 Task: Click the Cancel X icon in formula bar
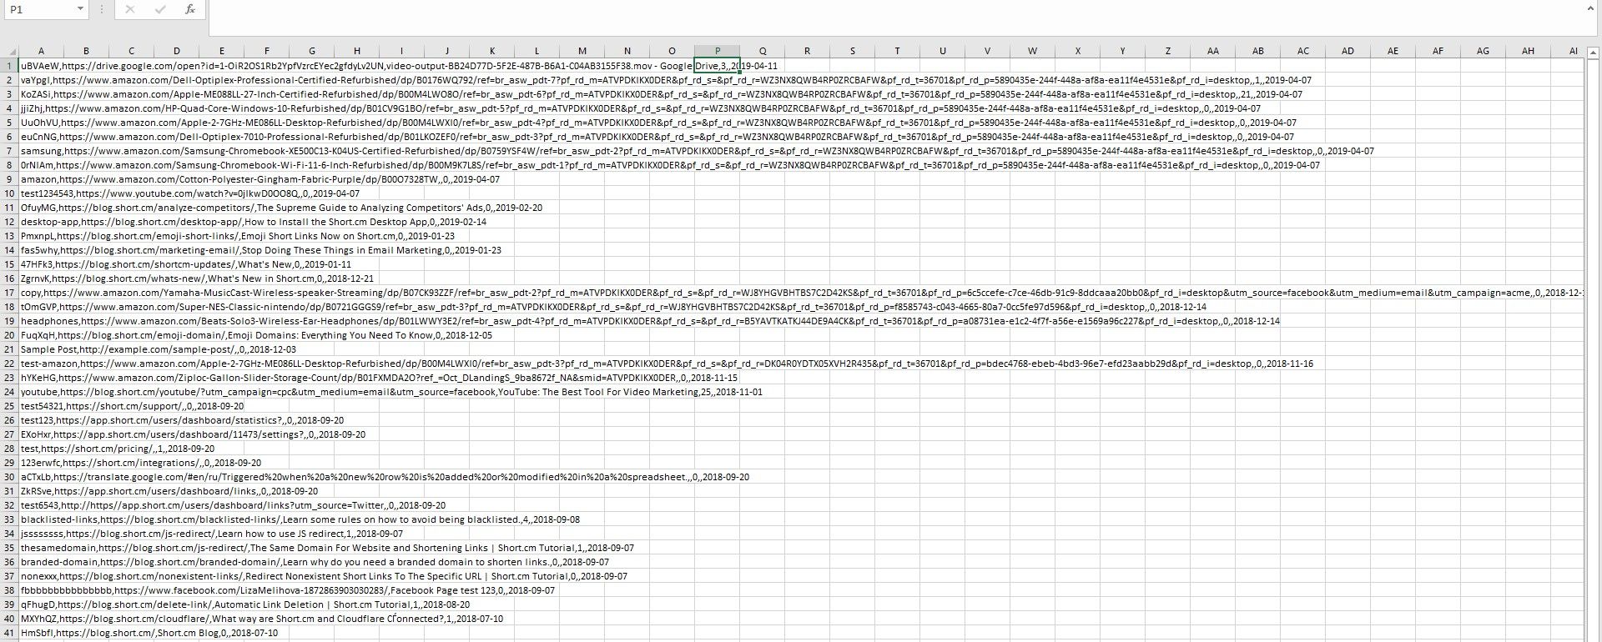(130, 9)
